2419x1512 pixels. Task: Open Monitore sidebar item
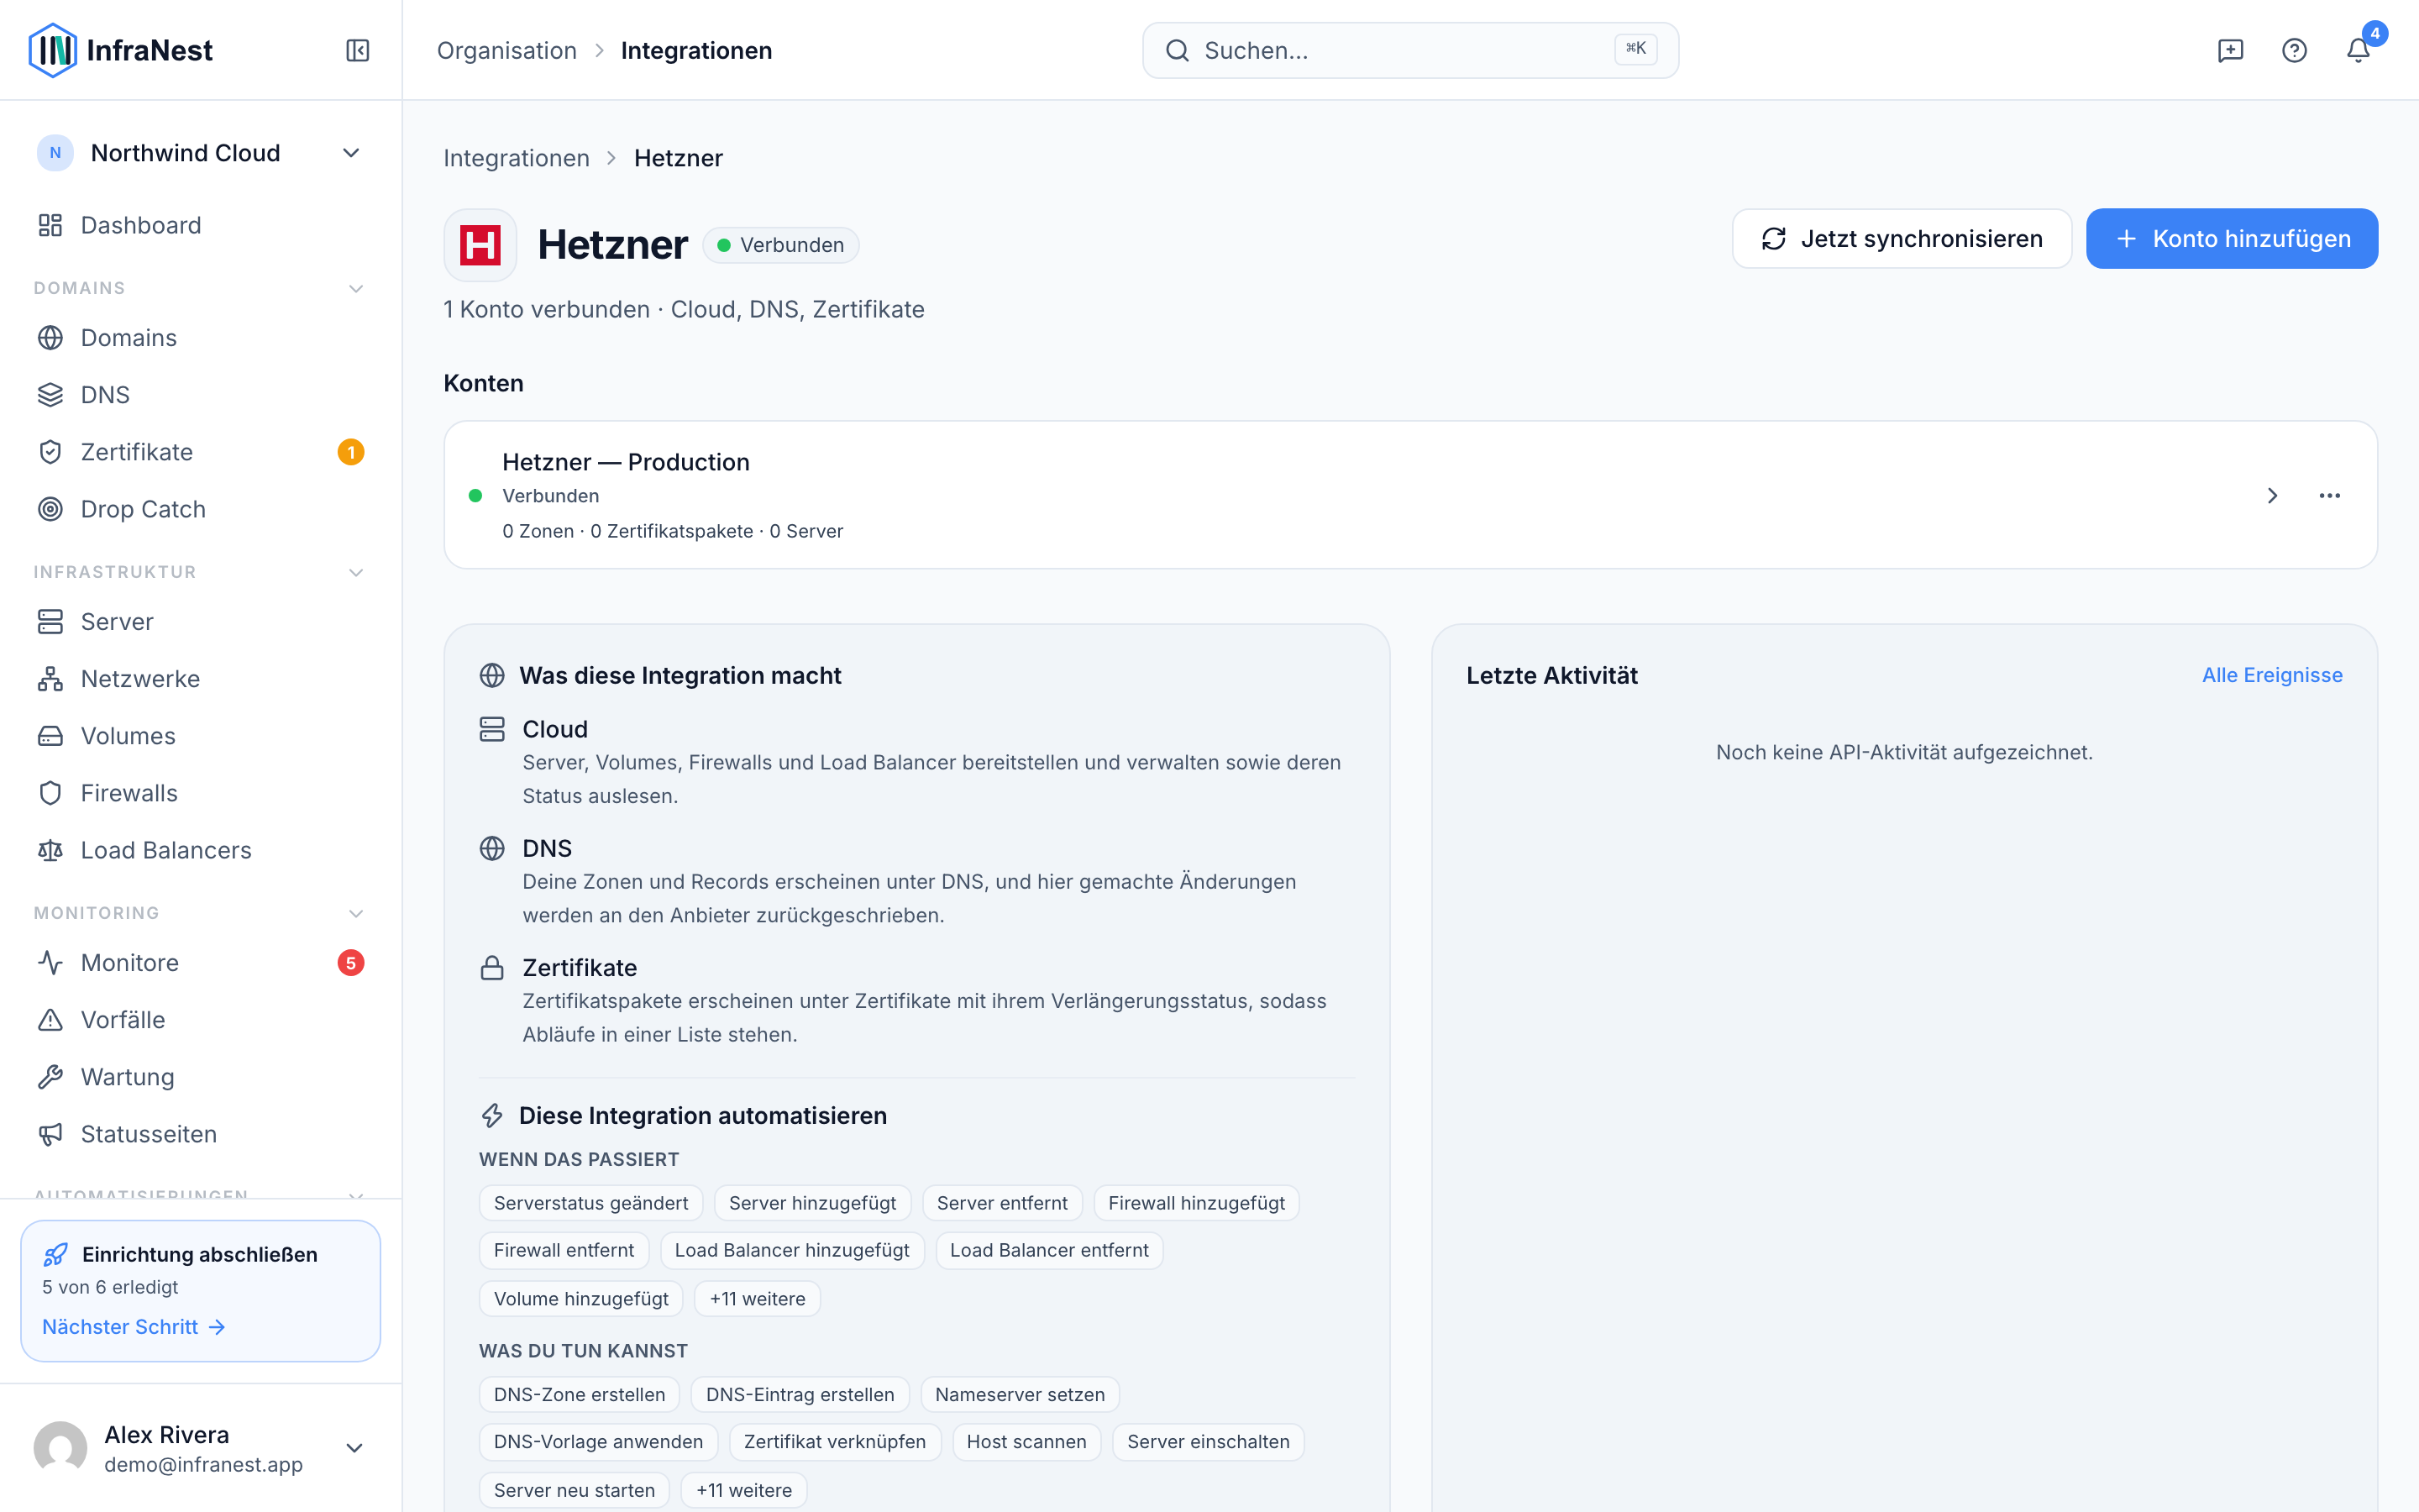click(201, 963)
